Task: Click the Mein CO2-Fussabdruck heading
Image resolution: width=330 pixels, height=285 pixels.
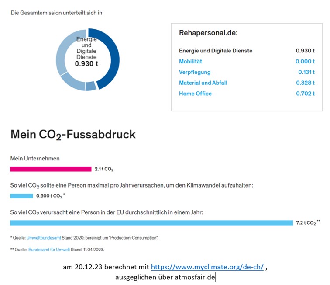Action: [x=73, y=134]
